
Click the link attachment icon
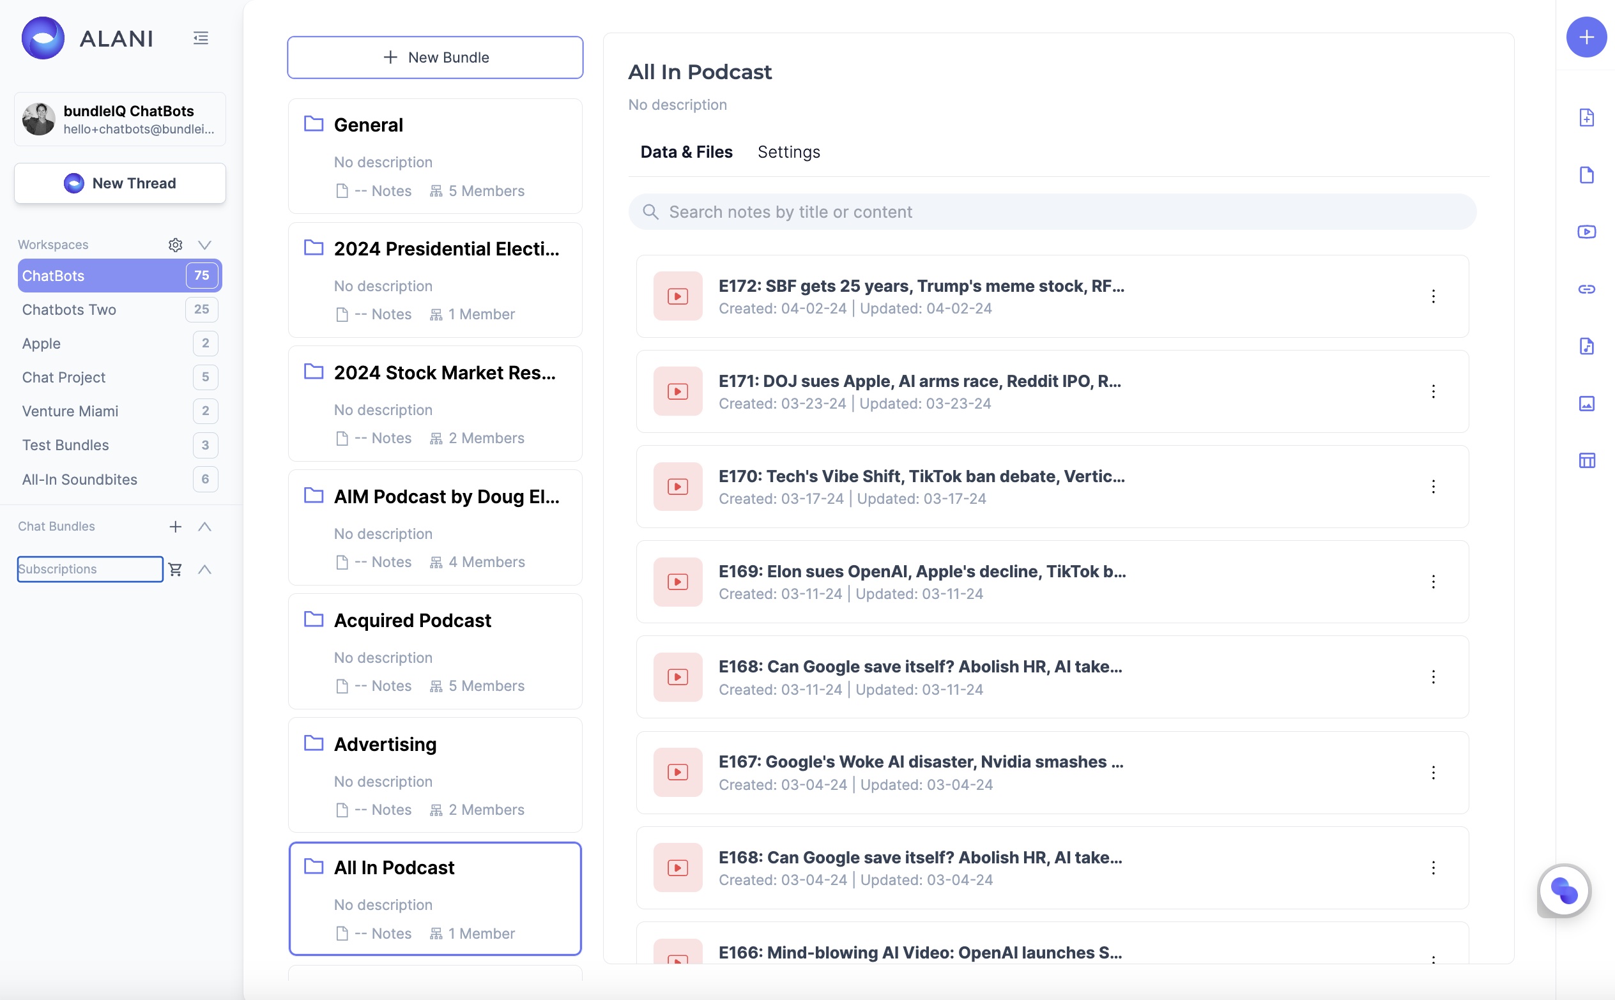click(x=1586, y=289)
